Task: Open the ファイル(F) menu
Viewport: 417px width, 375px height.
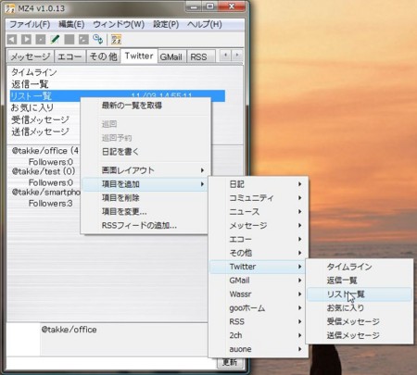Action: click(30, 24)
